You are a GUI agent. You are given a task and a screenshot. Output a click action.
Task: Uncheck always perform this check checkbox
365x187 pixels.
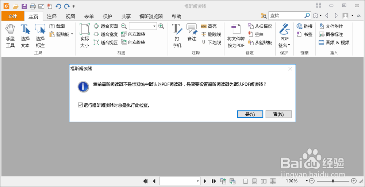[80, 105]
